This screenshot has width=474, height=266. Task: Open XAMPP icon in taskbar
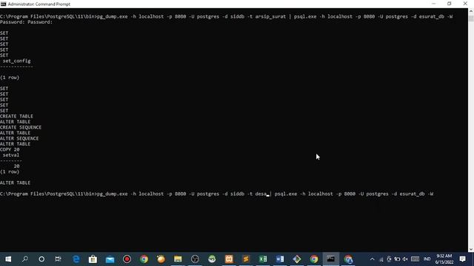[x=229, y=259]
